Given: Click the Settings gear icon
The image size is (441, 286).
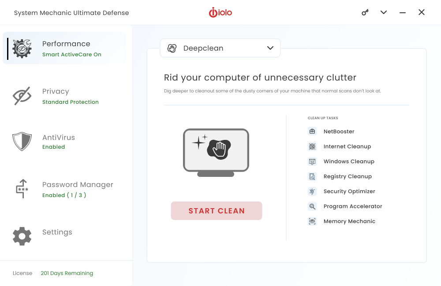Looking at the screenshot, I should coord(22,236).
